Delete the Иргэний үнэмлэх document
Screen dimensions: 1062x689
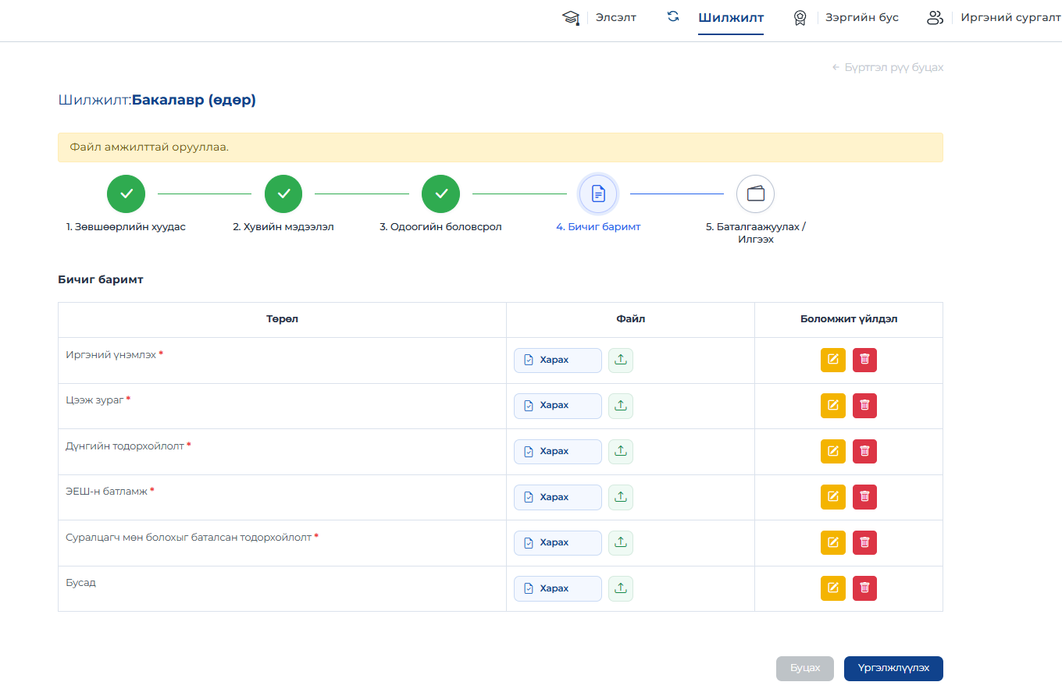click(864, 360)
